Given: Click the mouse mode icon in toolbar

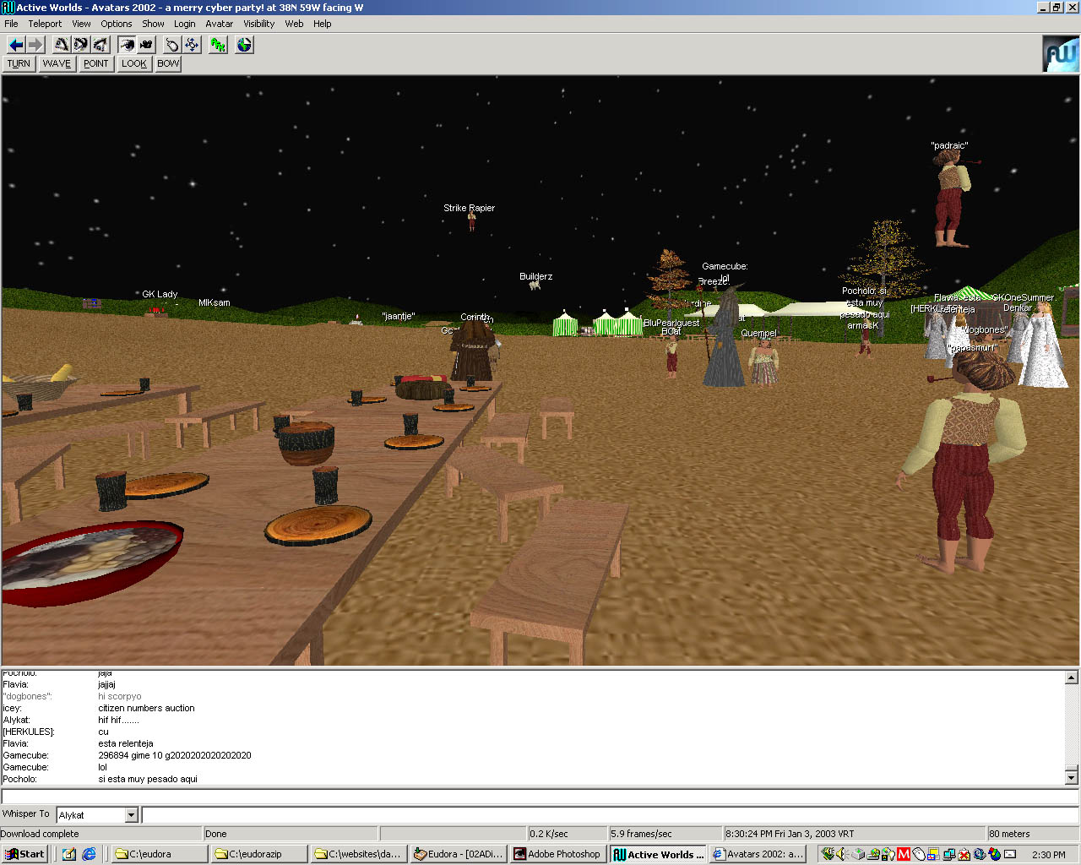Looking at the screenshot, I should pyautogui.click(x=172, y=45).
